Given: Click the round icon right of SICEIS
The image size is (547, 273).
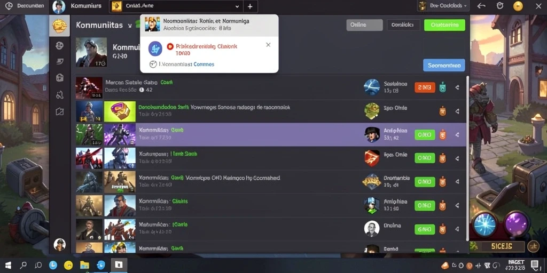Looking at the screenshot, I should [x=533, y=246].
